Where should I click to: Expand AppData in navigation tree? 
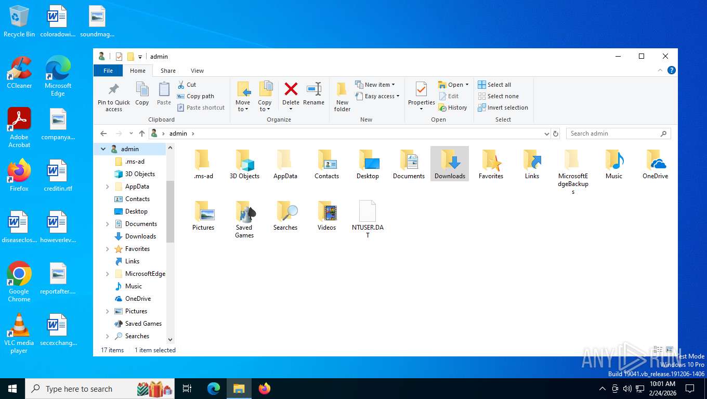[108, 187]
